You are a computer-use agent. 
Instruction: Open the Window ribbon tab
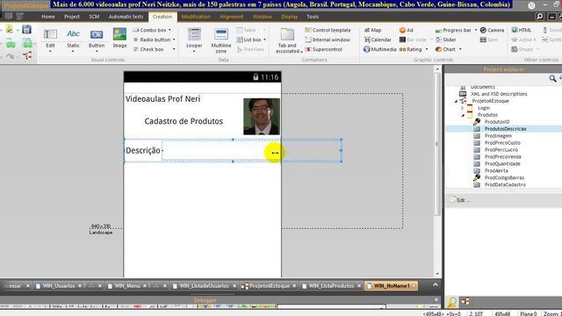pyautogui.click(x=262, y=17)
